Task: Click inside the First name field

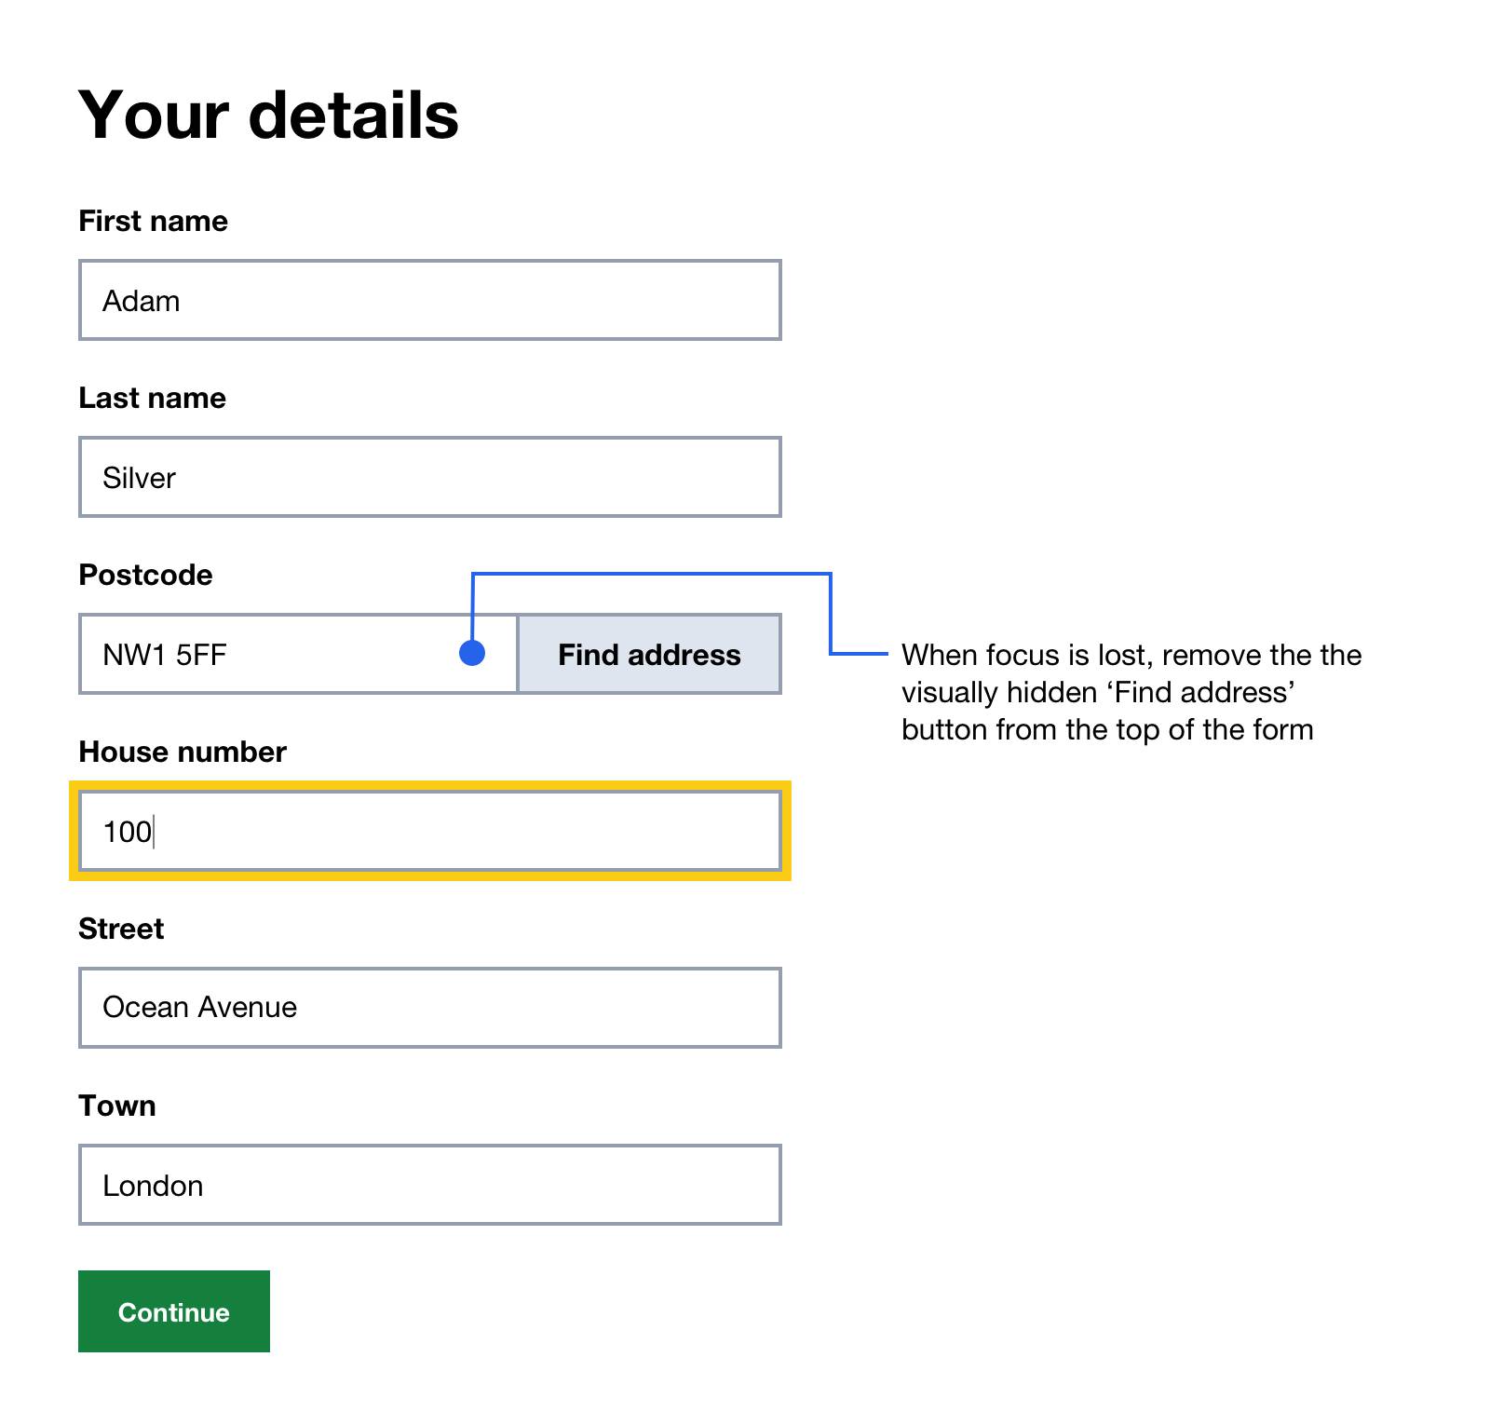Action: click(x=428, y=300)
